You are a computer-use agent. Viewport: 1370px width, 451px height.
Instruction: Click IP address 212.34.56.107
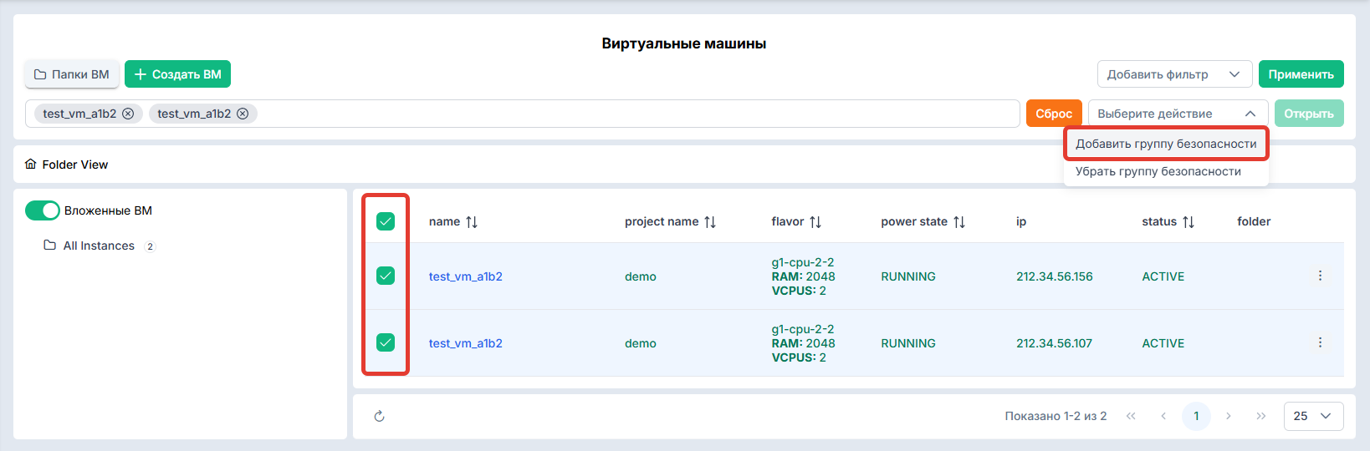pos(1054,343)
